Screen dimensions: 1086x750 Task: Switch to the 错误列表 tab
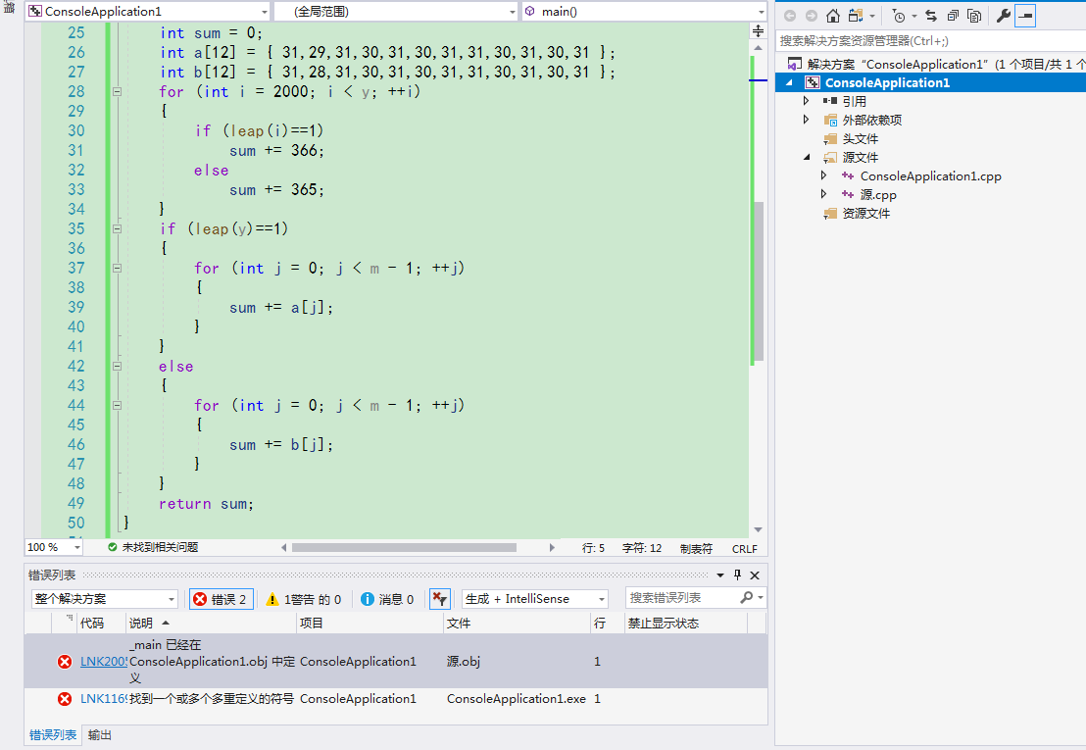point(53,734)
